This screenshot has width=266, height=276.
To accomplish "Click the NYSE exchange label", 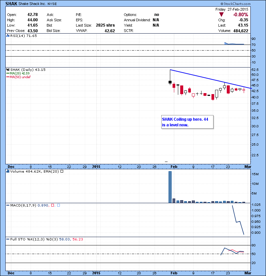I will pyautogui.click(x=52, y=4).
